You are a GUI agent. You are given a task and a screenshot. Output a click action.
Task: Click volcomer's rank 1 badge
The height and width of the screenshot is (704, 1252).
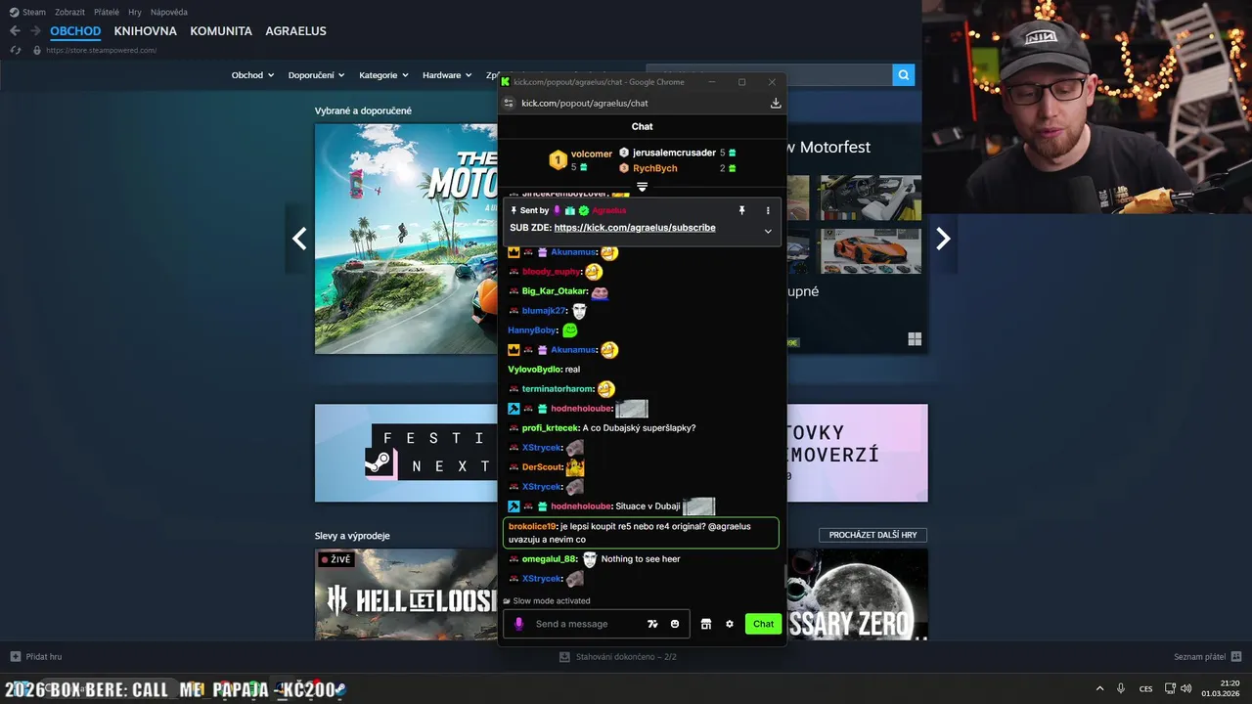(x=558, y=160)
